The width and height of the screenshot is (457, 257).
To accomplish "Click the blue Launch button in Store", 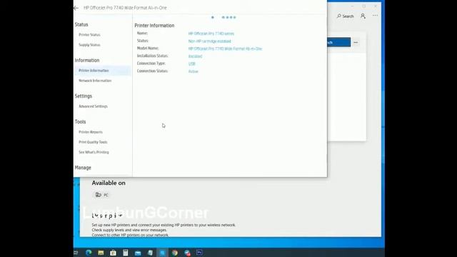I will click(x=338, y=42).
